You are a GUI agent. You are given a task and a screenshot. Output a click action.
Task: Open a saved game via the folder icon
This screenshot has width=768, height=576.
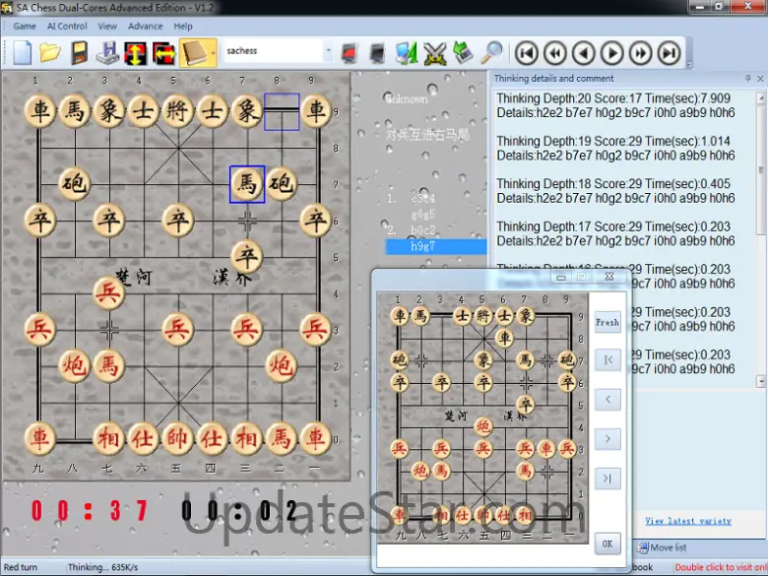click(50, 52)
